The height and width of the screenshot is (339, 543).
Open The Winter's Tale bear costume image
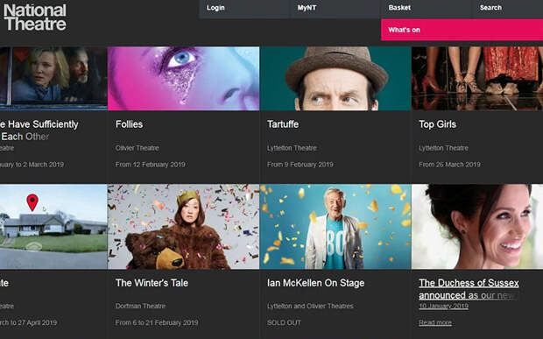184,227
